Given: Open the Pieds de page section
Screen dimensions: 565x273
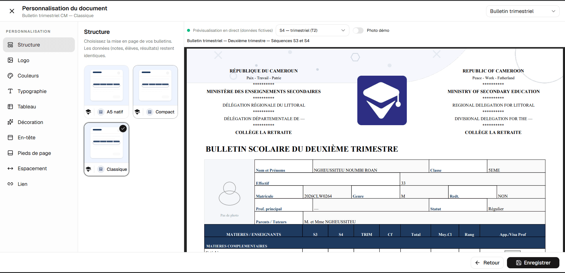Looking at the screenshot, I should click(39, 153).
